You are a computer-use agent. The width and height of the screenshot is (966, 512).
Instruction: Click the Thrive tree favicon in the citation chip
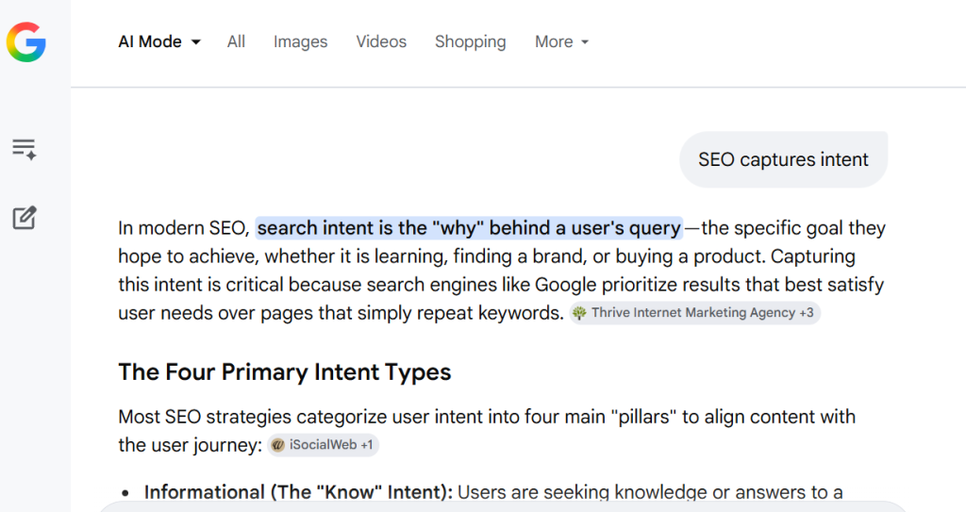[579, 313]
